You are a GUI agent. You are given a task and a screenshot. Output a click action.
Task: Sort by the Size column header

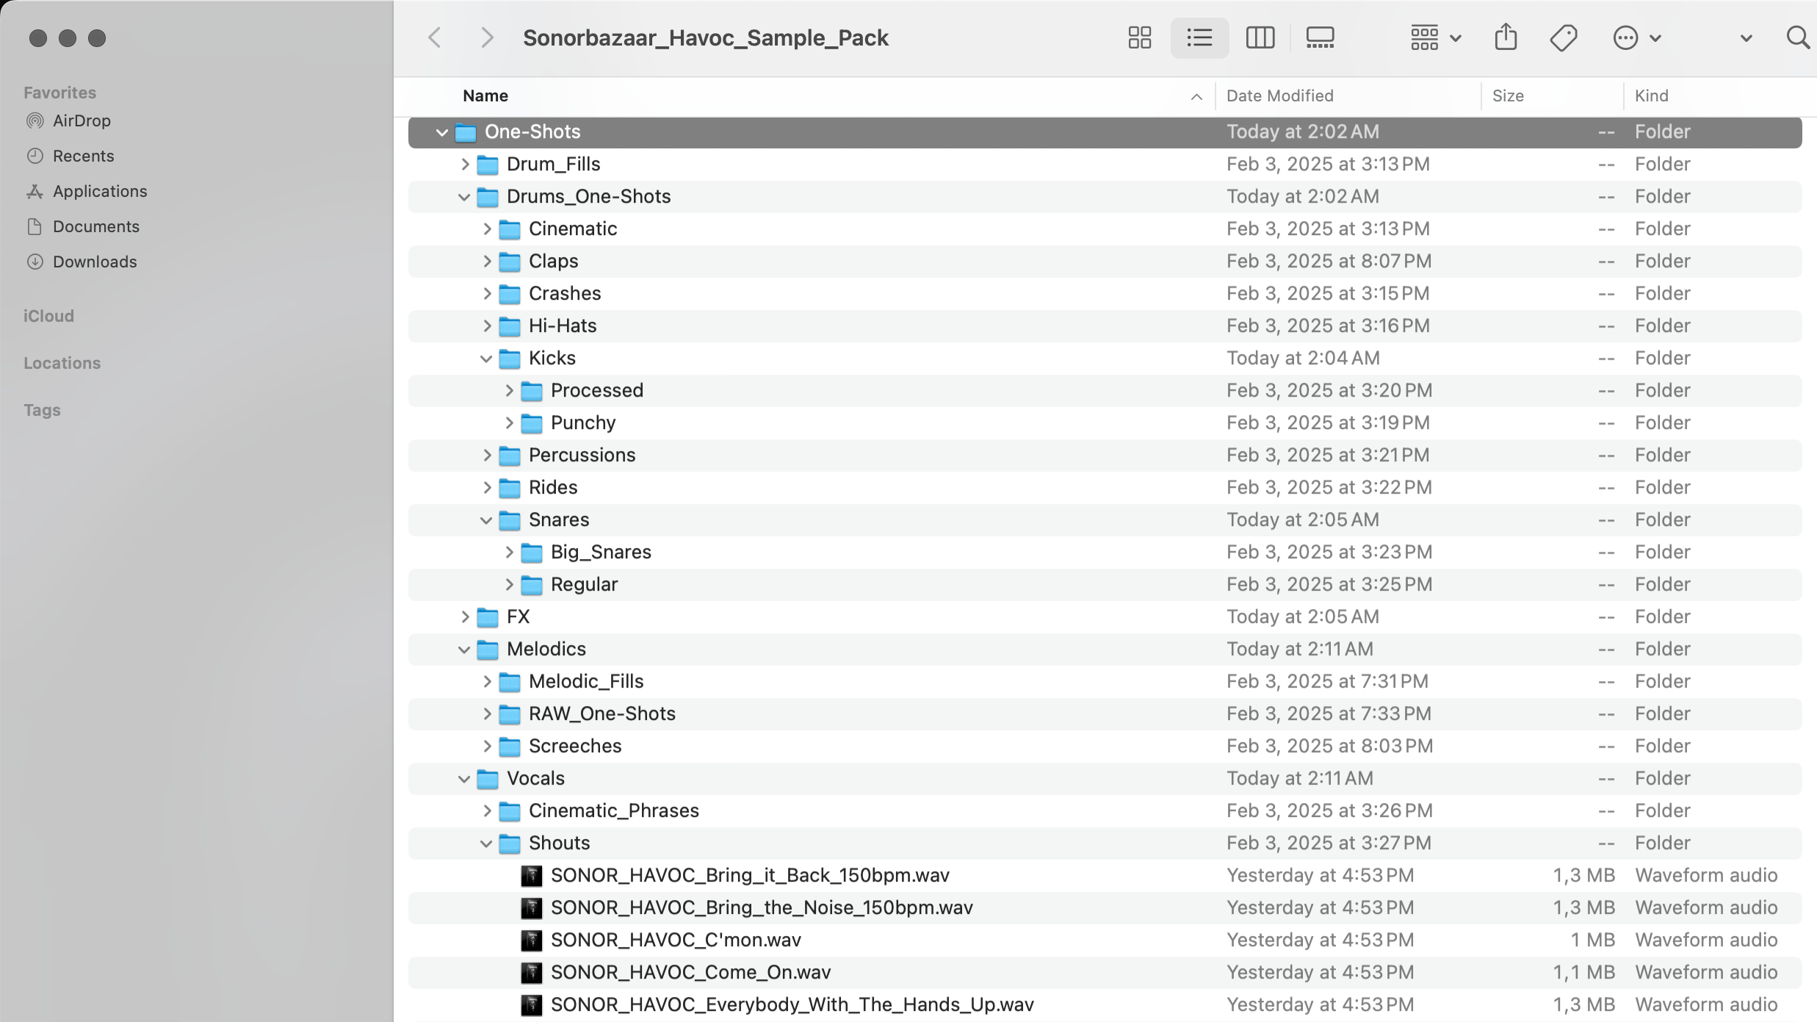click(1508, 96)
